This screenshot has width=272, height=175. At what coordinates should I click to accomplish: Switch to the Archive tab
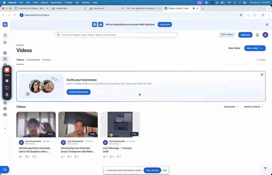46,60
